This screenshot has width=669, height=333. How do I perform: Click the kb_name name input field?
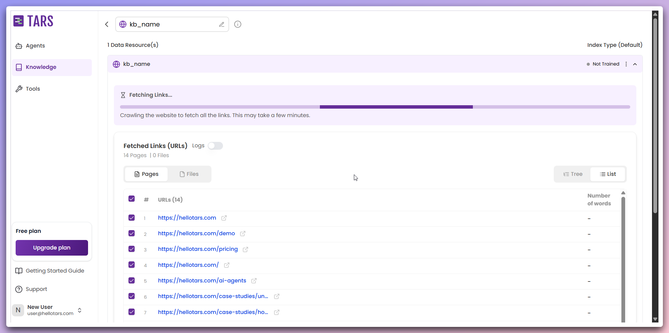click(172, 24)
